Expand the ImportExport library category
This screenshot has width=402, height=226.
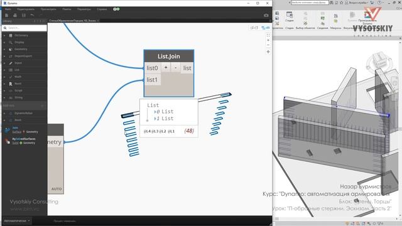coord(4,56)
